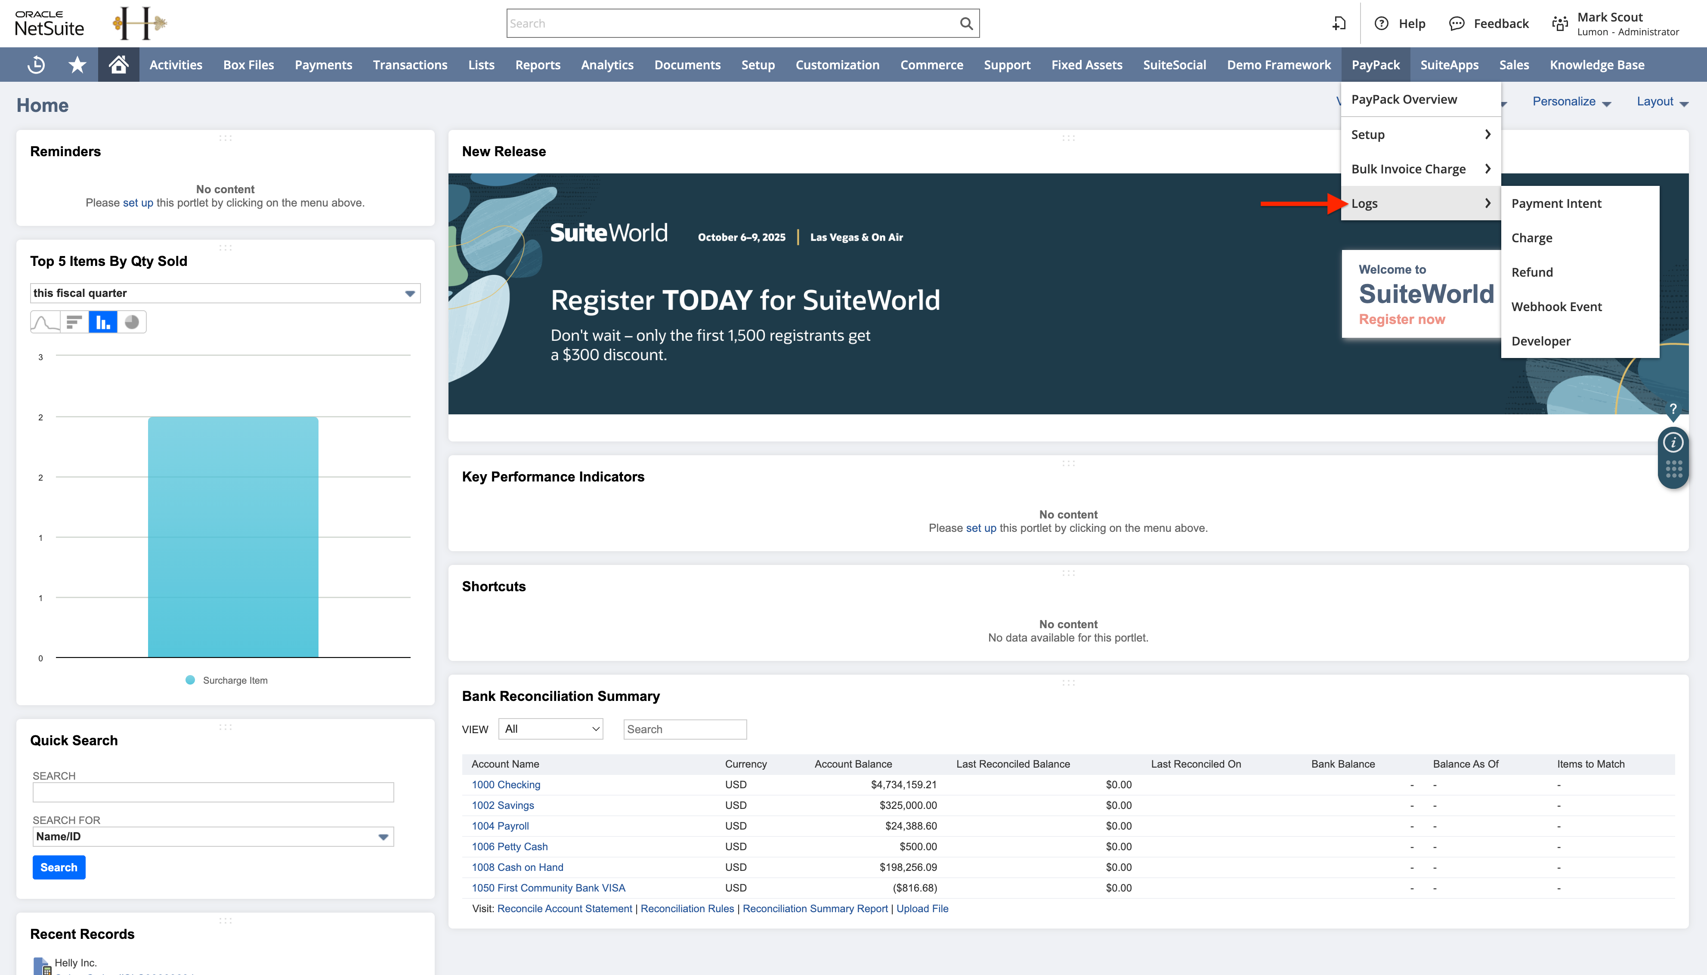Open the Bank Reconciliation VIEW All dropdown
This screenshot has width=1707, height=975.
click(x=550, y=729)
